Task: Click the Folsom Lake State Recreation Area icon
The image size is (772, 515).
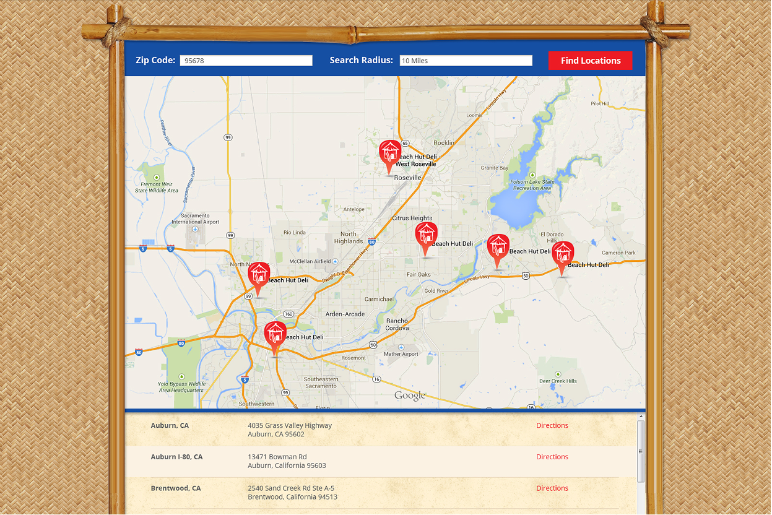Action: [532, 175]
